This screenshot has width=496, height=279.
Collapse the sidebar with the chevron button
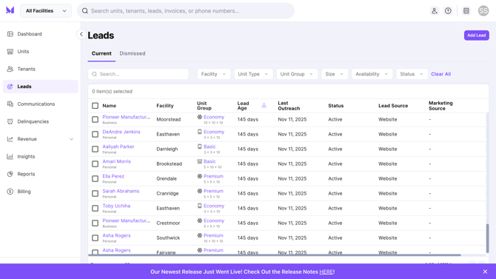point(81,34)
